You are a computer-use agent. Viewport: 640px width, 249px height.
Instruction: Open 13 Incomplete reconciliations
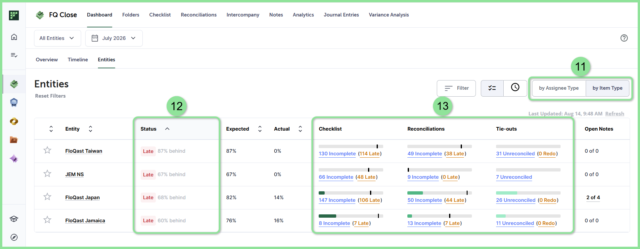(x=424, y=223)
